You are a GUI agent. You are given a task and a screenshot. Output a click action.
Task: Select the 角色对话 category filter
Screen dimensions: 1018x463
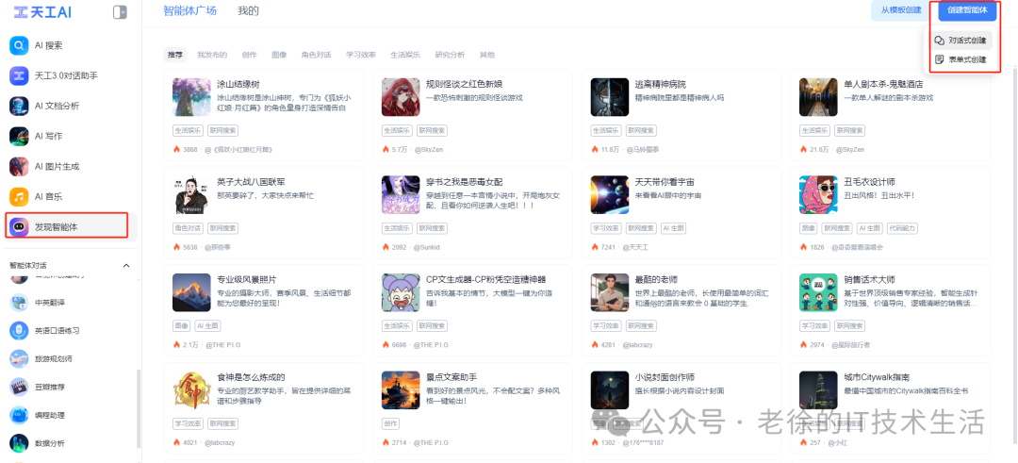click(x=316, y=55)
